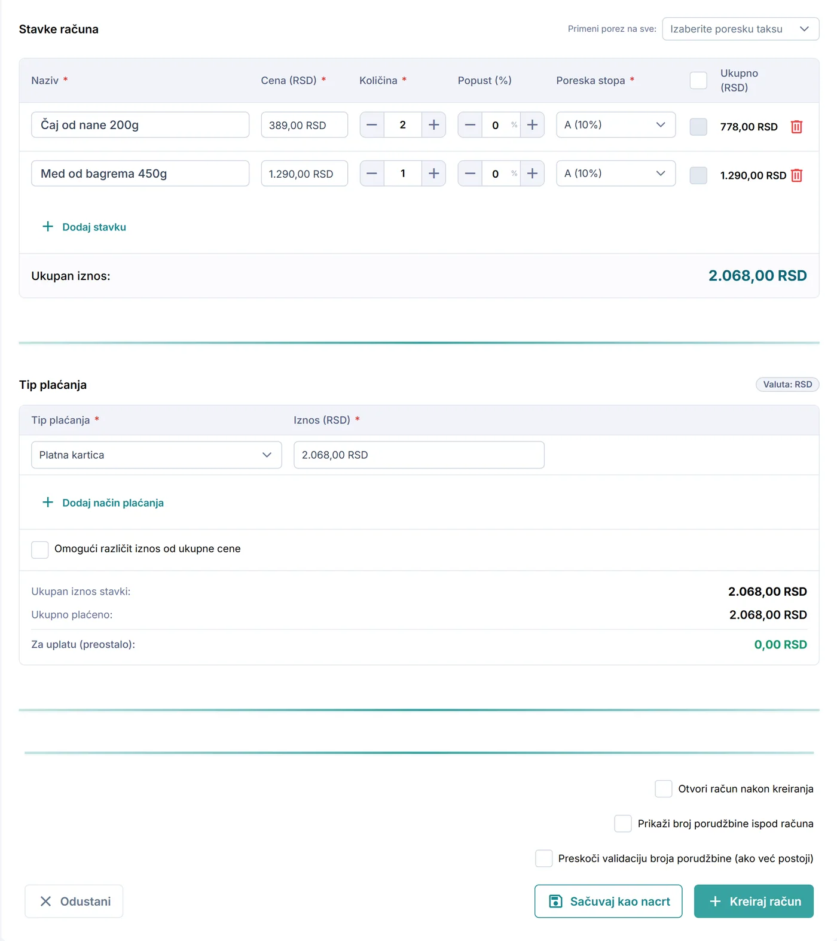Open the Platna kartica payment type dropdown
The height and width of the screenshot is (941, 837).
[x=157, y=455]
